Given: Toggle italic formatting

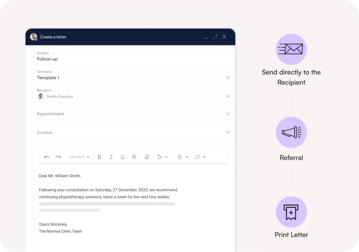Looking at the screenshot, I should (x=111, y=157).
